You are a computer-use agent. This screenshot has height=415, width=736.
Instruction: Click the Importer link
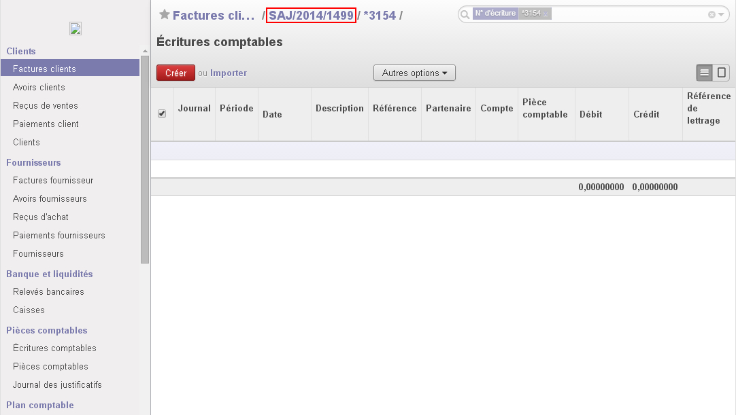coord(229,73)
